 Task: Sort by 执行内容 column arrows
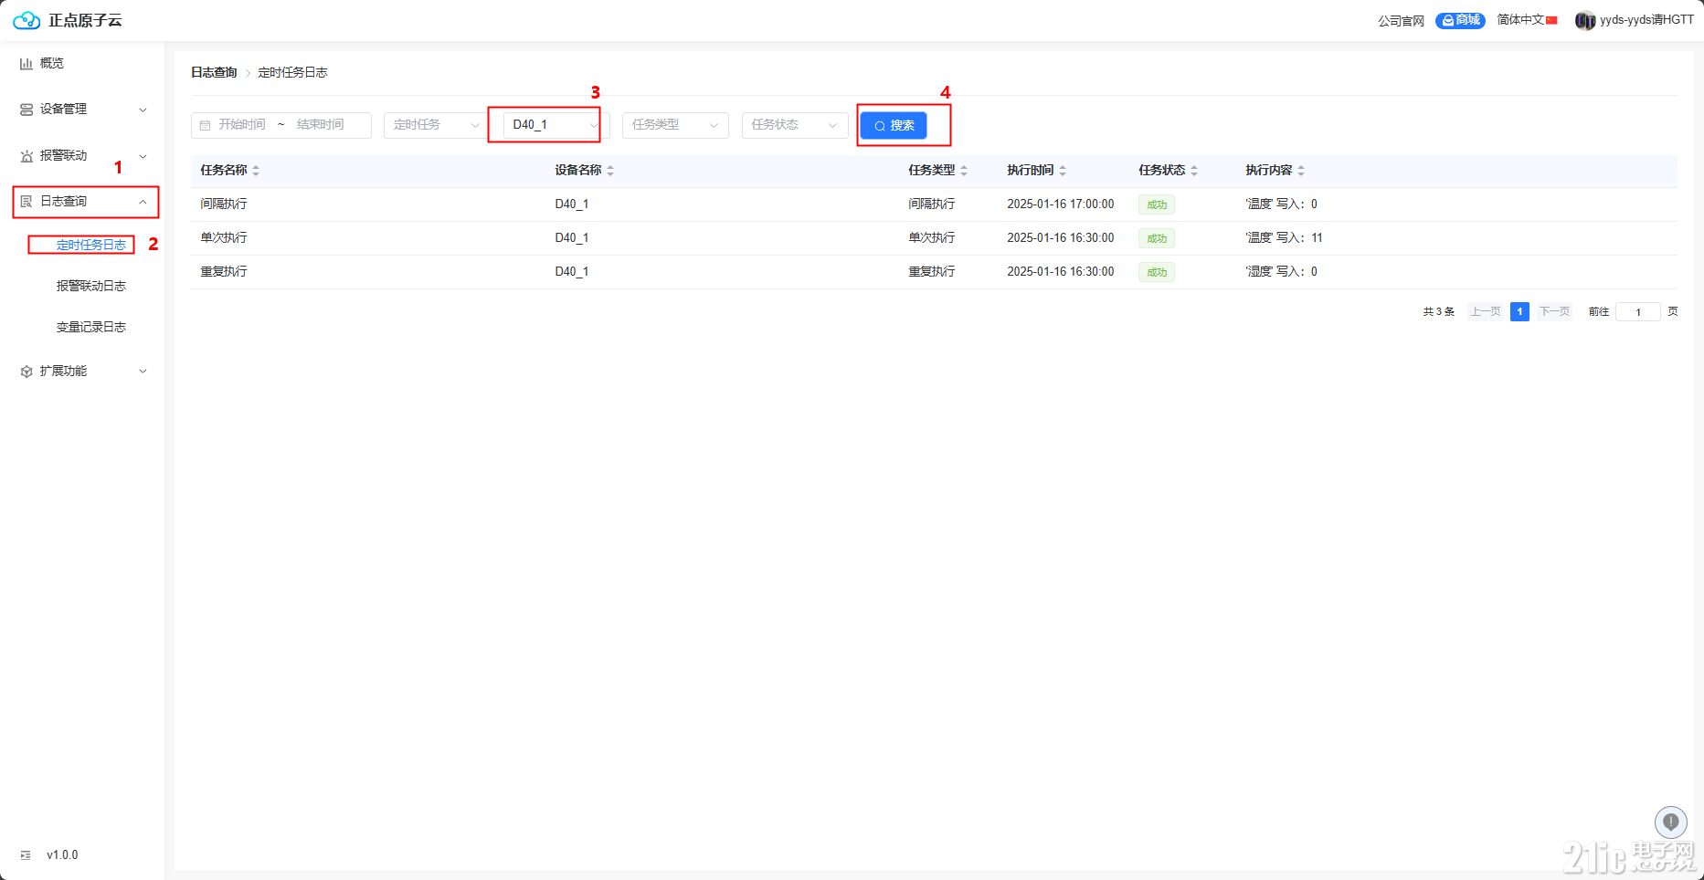1301,171
